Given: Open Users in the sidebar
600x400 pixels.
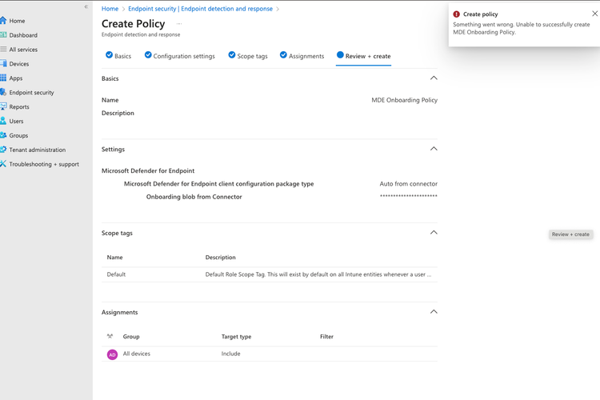Looking at the screenshot, I should click(x=16, y=121).
